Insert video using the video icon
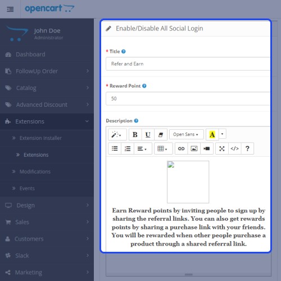The width and height of the screenshot is (281, 281). [207, 148]
